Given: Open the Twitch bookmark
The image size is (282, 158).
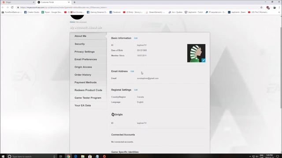Looking at the screenshot, I should tap(194, 12).
